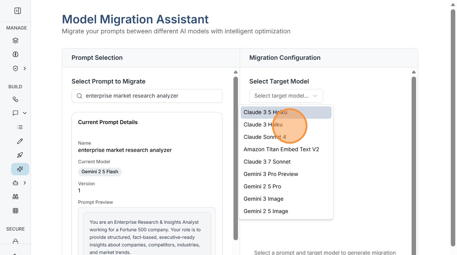Select Gemini 2 5 Pro option
457x255 pixels.
point(262,187)
